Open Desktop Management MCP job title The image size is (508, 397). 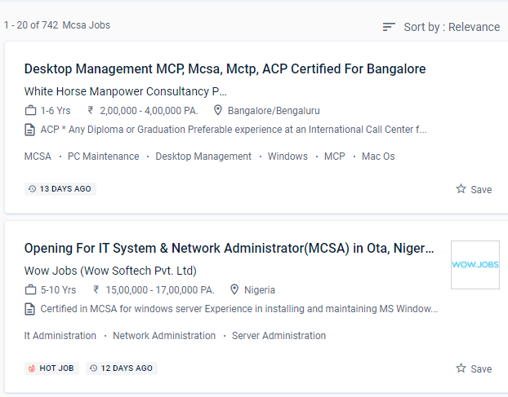pyautogui.click(x=225, y=68)
